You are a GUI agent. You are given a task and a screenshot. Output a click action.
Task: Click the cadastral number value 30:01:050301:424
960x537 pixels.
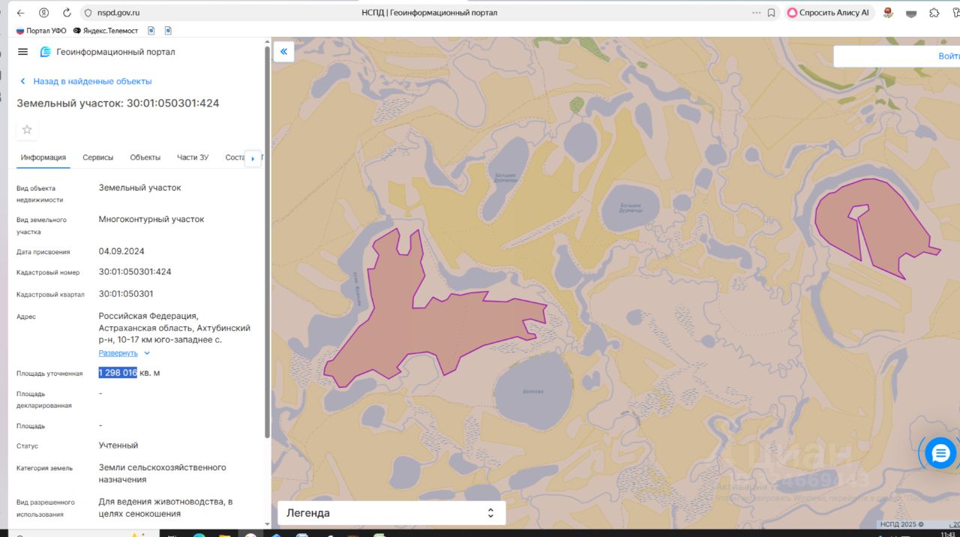(x=135, y=271)
